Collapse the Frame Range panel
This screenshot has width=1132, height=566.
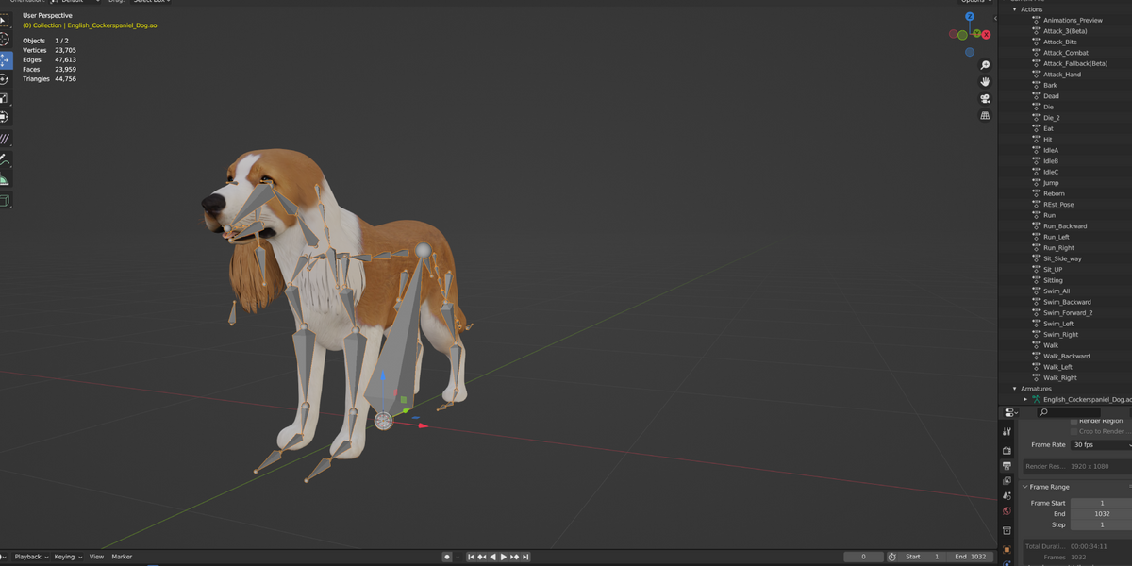[1025, 487]
